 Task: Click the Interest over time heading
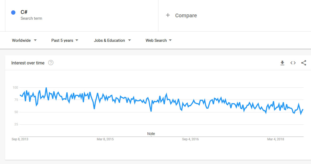28,63
